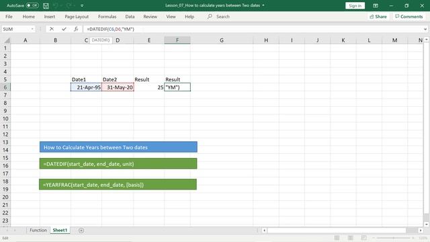
Task: Open the Page Layout tab
Action: pyautogui.click(x=77, y=16)
